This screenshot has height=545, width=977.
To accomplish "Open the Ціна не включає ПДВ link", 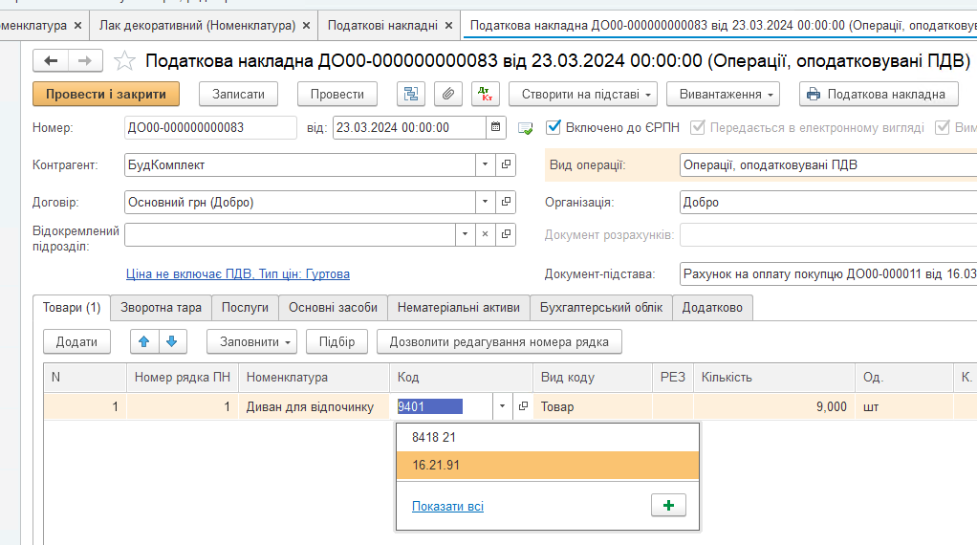I will pos(237,274).
